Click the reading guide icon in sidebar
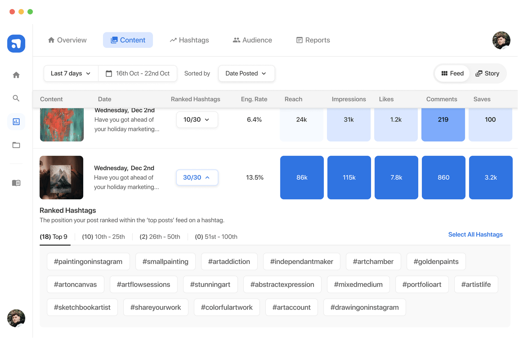This screenshot has width=518, height=338. [16, 183]
